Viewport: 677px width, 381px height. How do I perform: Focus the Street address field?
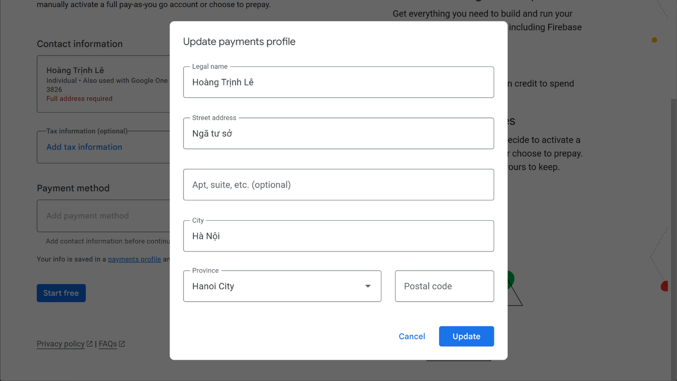click(338, 133)
